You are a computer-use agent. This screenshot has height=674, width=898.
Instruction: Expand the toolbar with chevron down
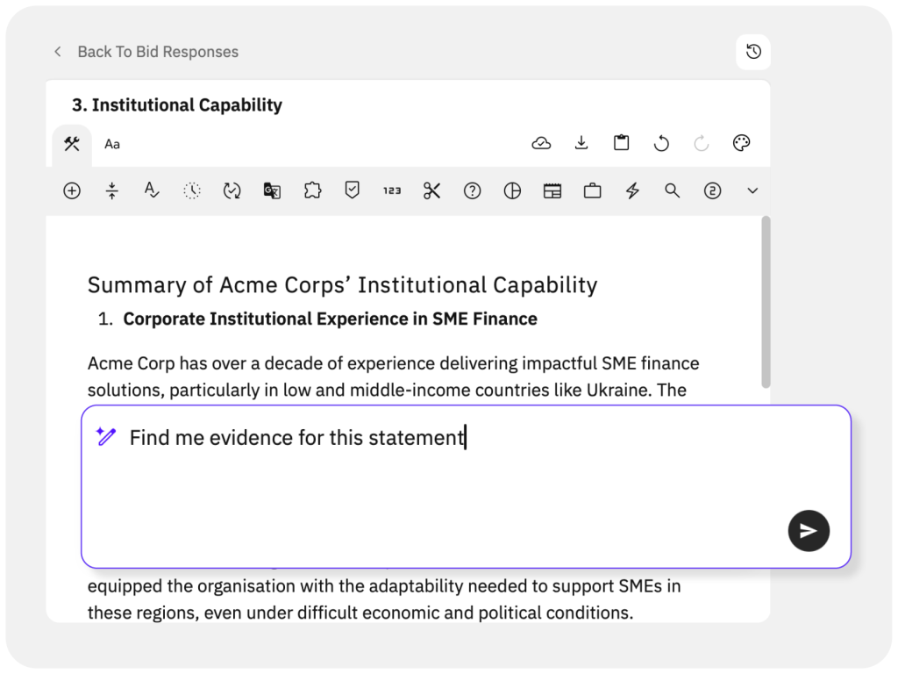[x=752, y=190]
